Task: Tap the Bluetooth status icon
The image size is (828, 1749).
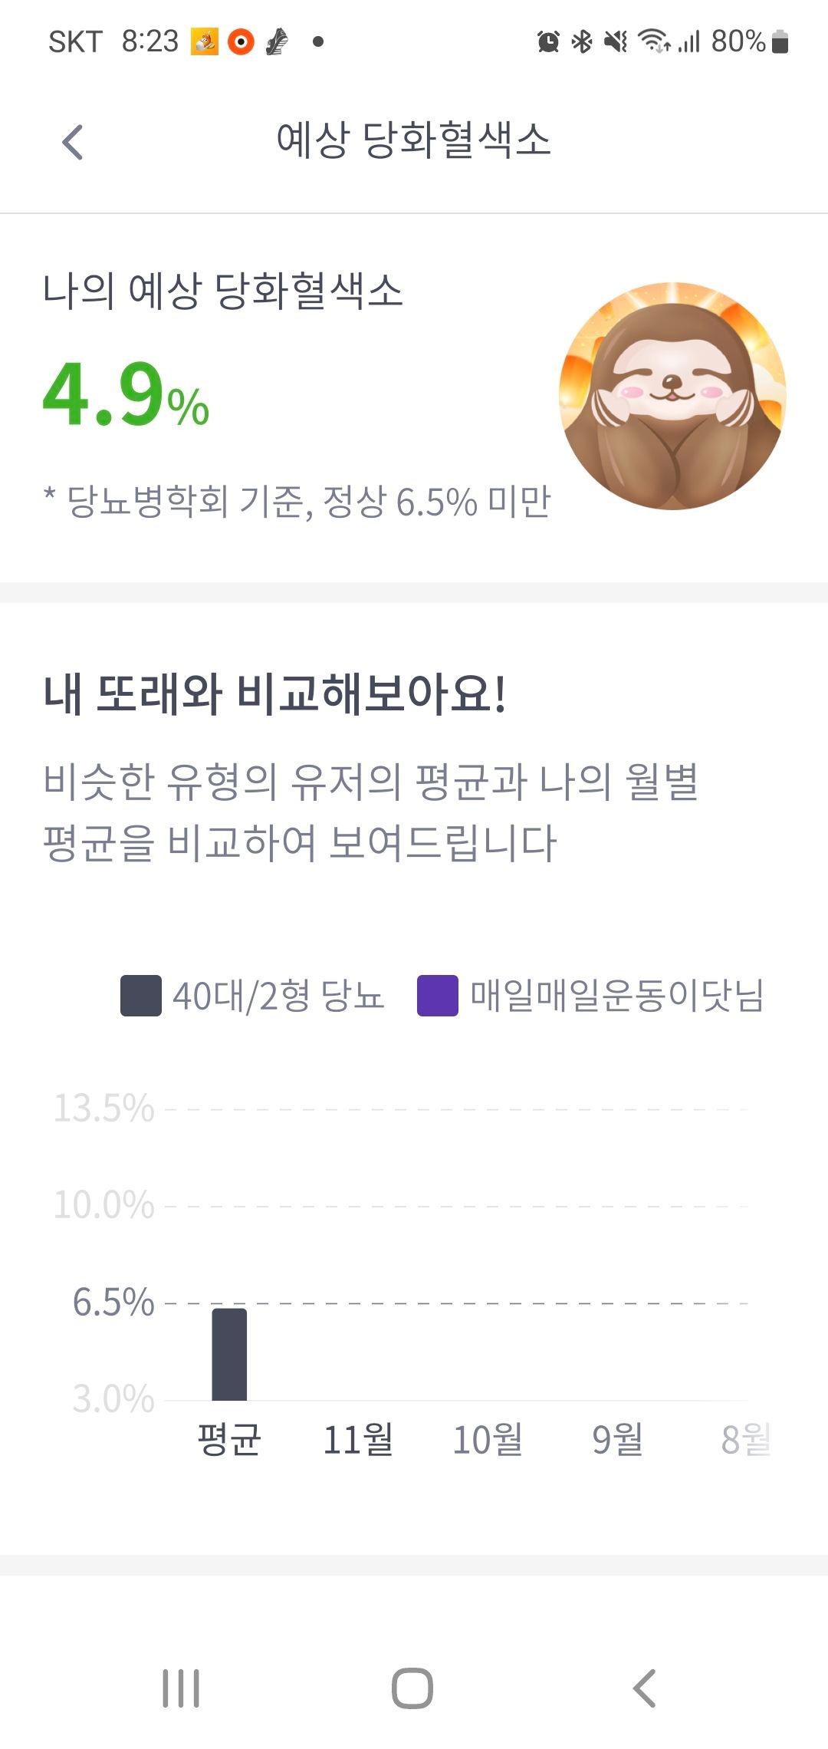Action: point(582,41)
